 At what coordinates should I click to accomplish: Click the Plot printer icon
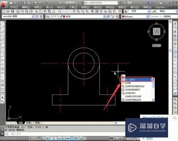(x=18, y=11)
